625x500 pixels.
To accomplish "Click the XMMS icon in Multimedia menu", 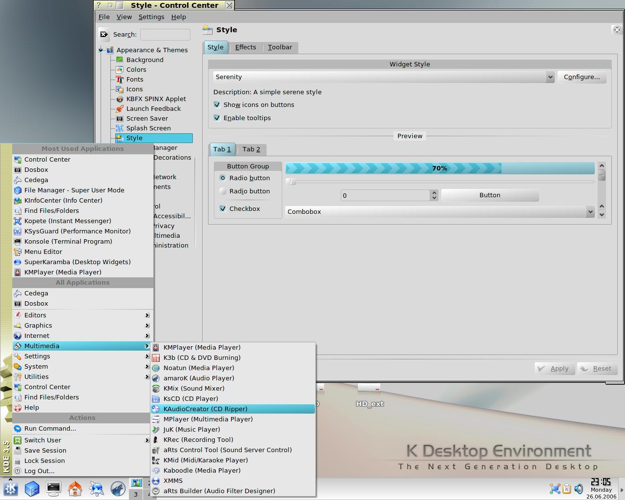I will 156,481.
